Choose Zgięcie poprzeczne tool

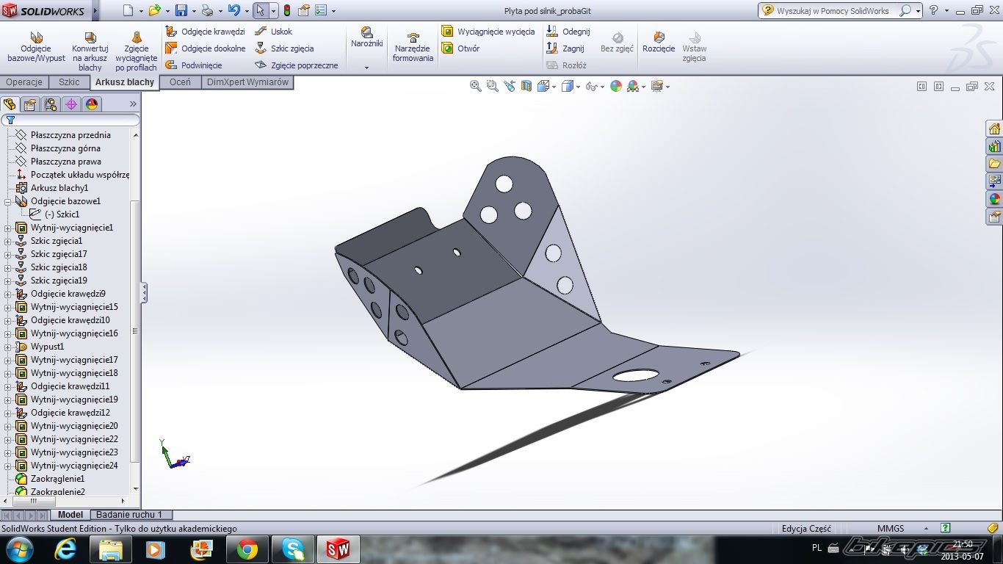[296, 65]
